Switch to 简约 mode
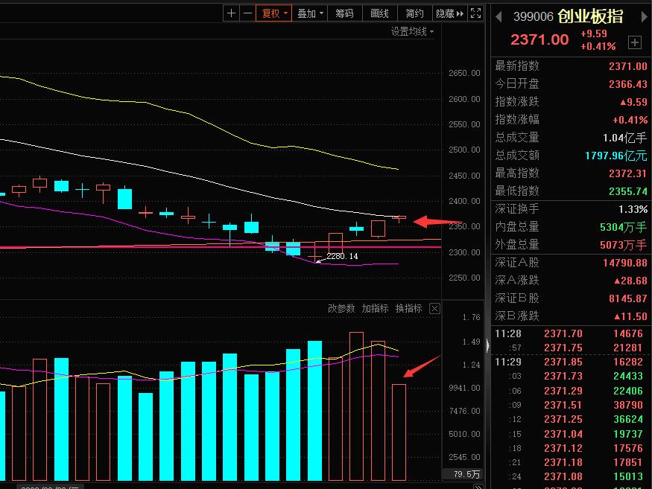Screen dimensions: 652x489 tap(414, 13)
